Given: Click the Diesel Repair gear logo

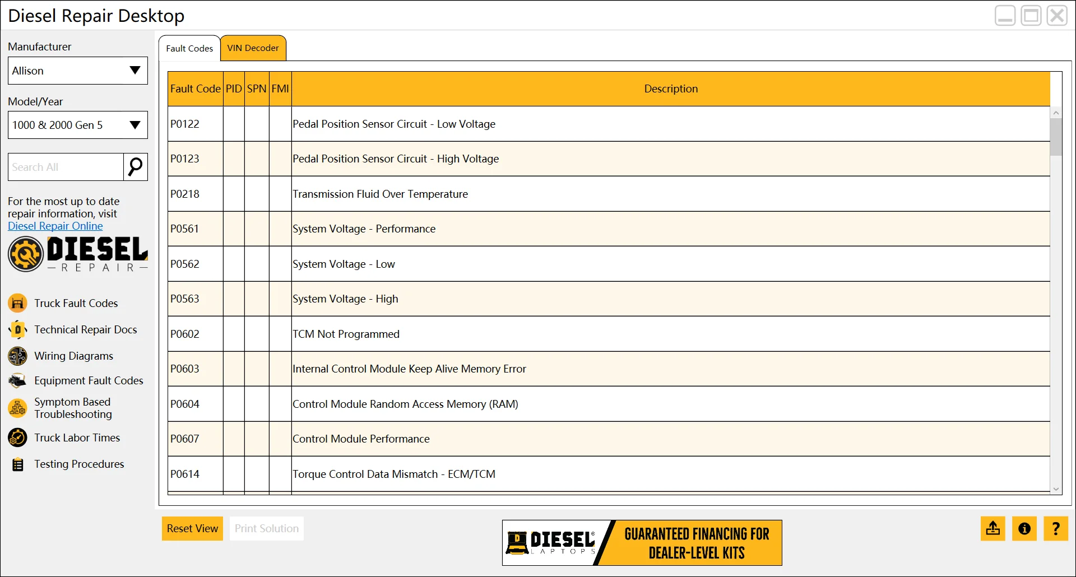Looking at the screenshot, I should [25, 254].
